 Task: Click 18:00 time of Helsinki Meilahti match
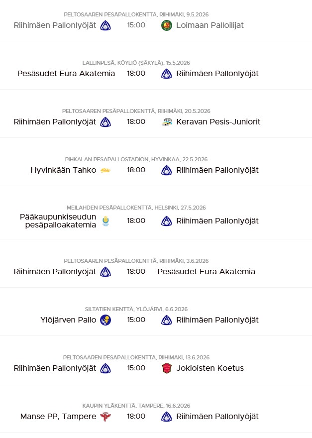[136, 221]
